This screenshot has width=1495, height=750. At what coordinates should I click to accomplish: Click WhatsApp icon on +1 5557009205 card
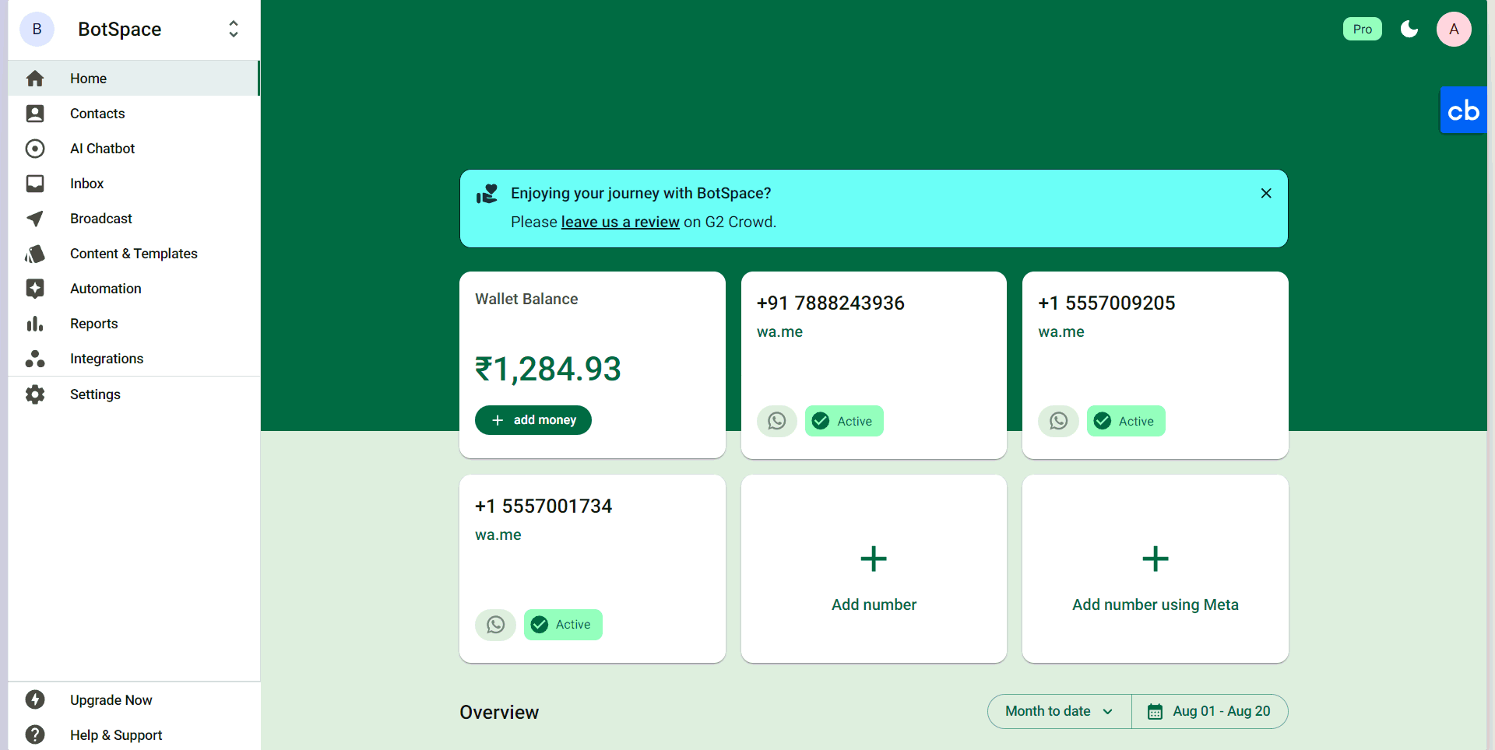[x=1058, y=421]
